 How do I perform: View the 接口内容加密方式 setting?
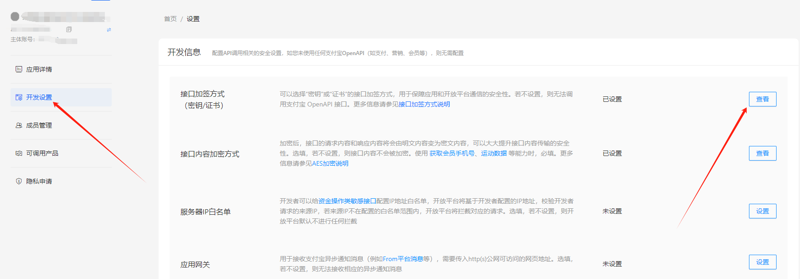(x=762, y=153)
